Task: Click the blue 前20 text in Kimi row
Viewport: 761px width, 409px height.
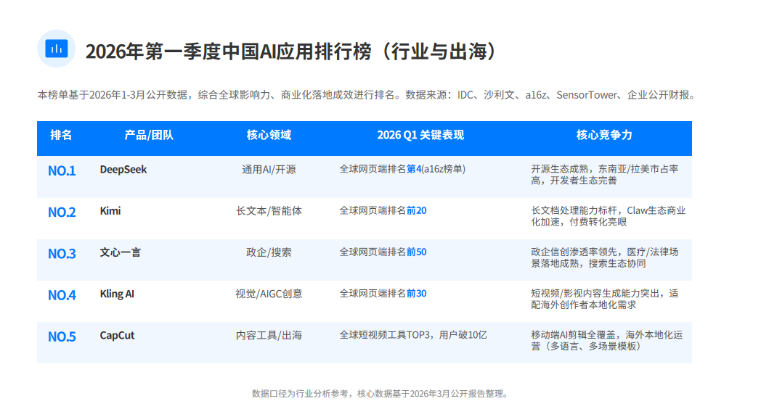Action: click(x=416, y=211)
